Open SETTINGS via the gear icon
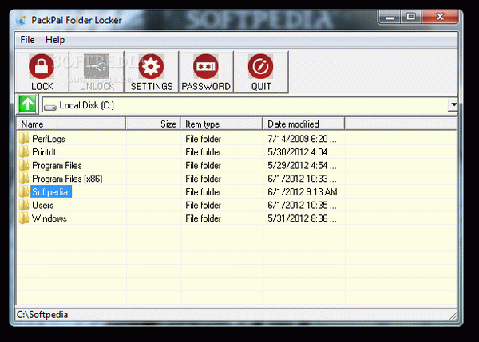The width and height of the screenshot is (479, 342). tap(151, 66)
